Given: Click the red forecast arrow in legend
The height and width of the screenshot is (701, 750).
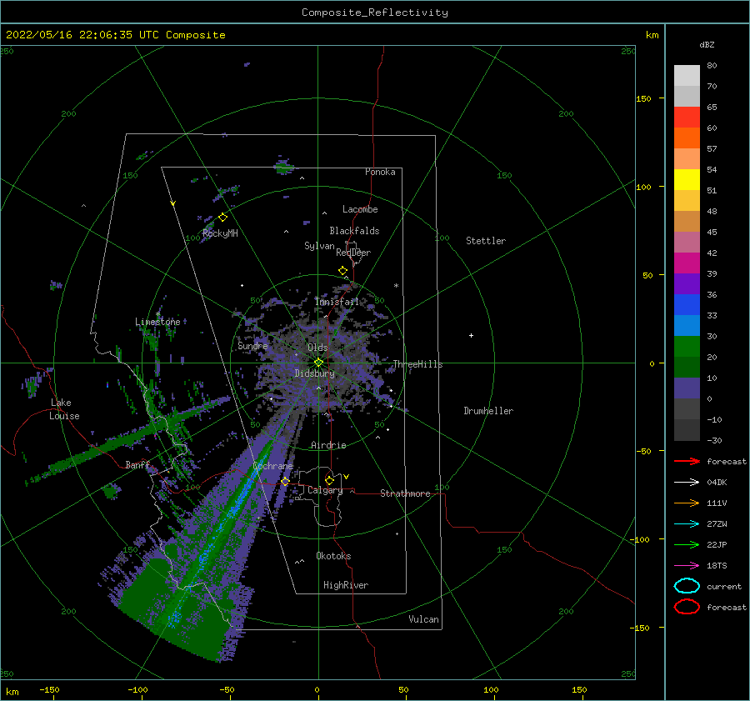Looking at the screenshot, I should pos(687,461).
